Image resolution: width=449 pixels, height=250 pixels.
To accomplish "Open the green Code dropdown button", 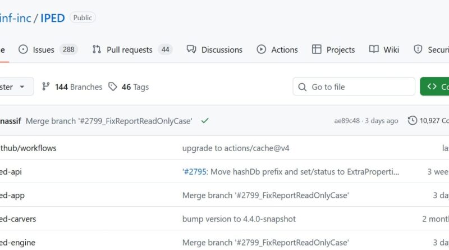I will pyautogui.click(x=435, y=87).
